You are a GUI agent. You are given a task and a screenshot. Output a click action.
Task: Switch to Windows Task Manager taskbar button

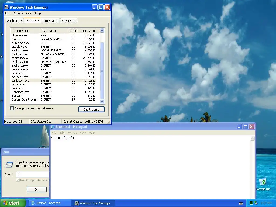pos(93,203)
